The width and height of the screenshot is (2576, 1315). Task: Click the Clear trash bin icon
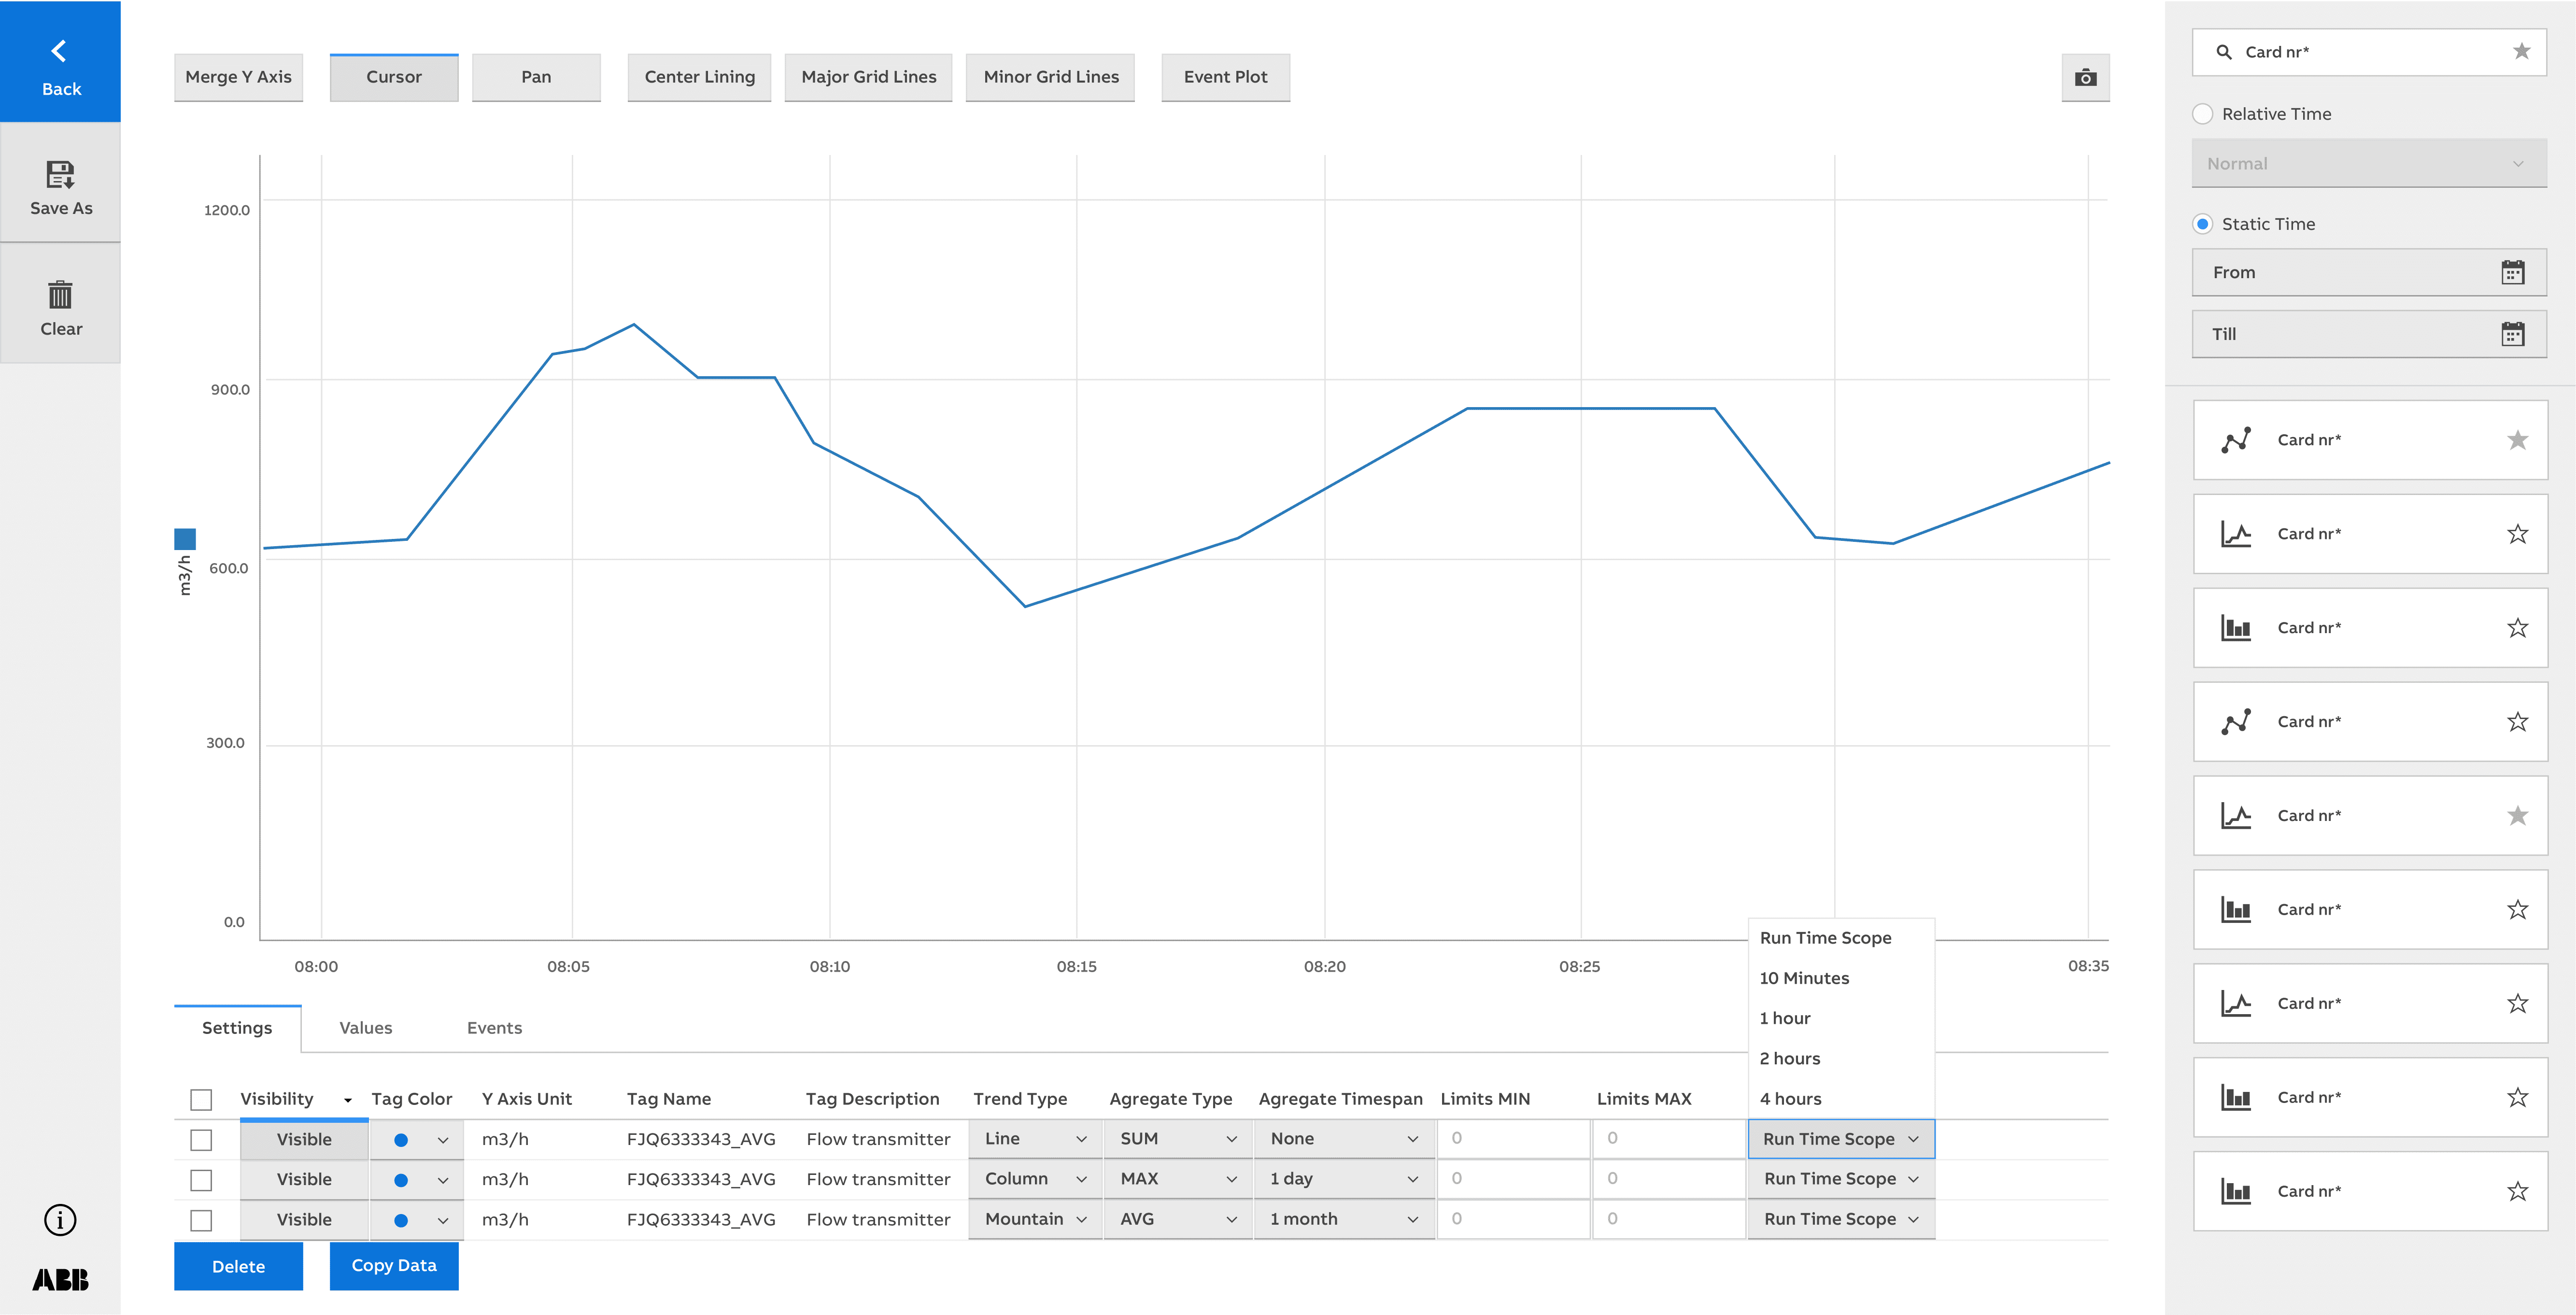point(60,295)
